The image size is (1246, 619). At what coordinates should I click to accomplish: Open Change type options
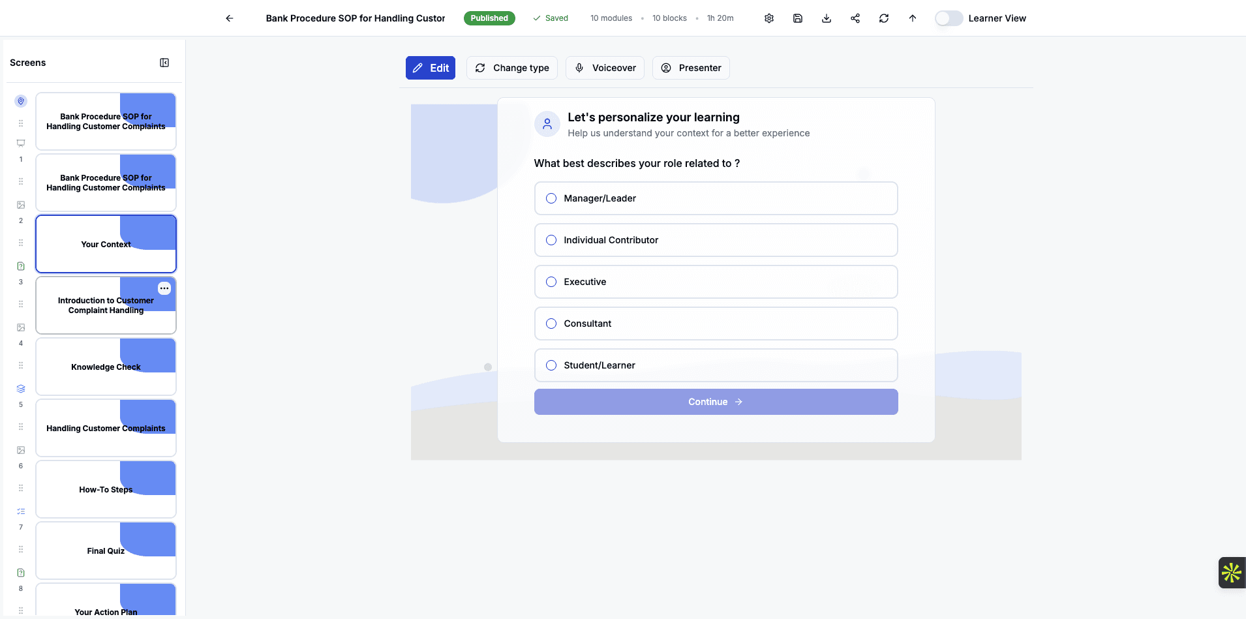(511, 68)
